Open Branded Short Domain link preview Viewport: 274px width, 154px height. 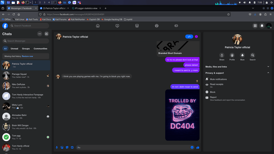178,49
